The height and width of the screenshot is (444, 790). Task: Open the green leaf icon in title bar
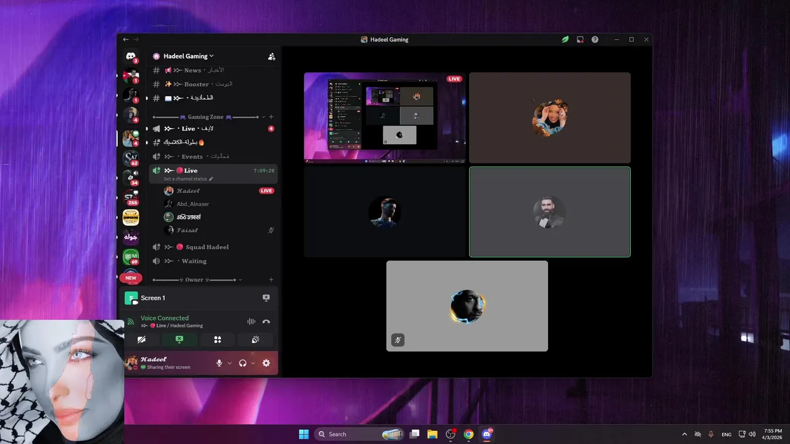click(x=565, y=39)
